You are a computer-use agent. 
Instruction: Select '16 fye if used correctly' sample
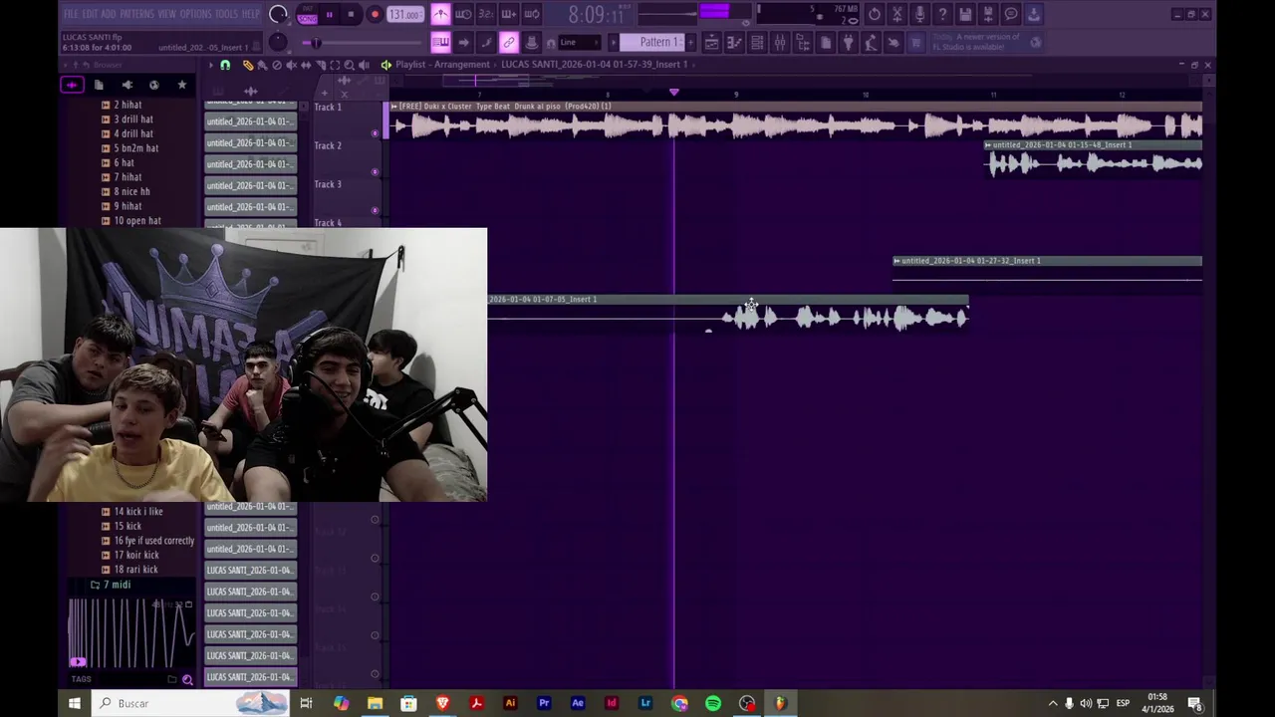(x=147, y=541)
